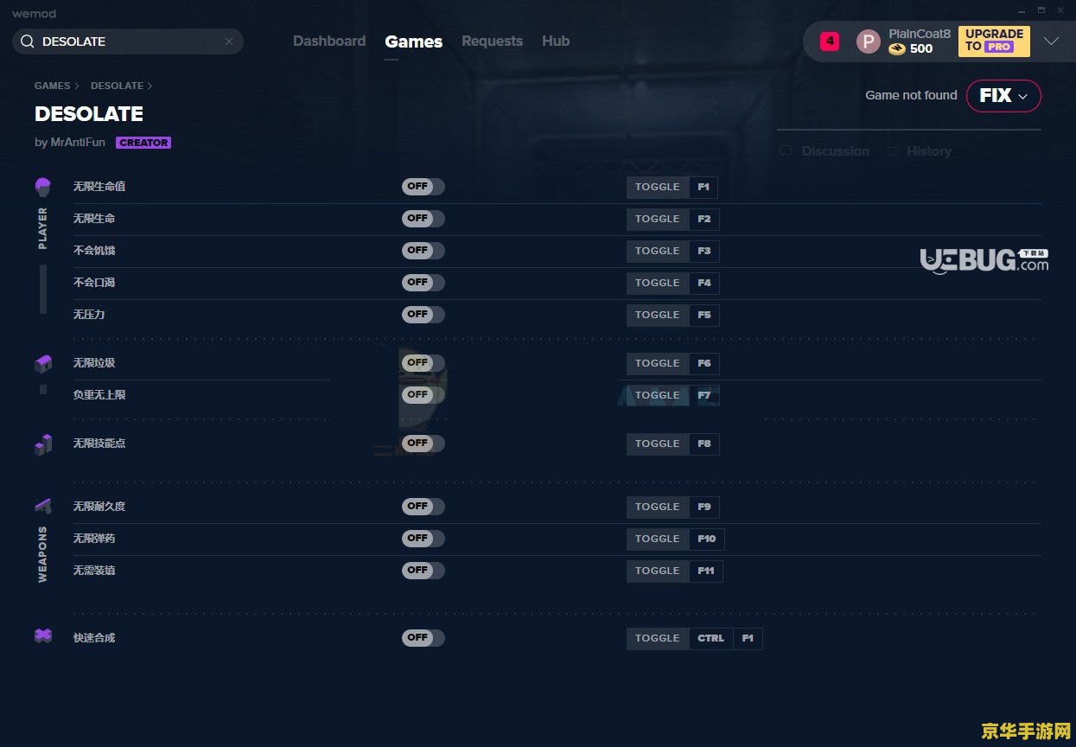Click the PlainCoat8 profile avatar
This screenshot has height=747, width=1076.
point(868,41)
